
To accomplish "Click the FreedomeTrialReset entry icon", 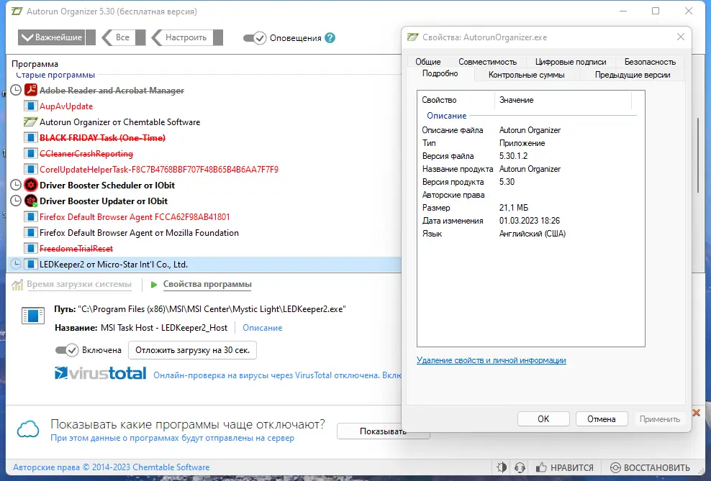I will tap(30, 249).
